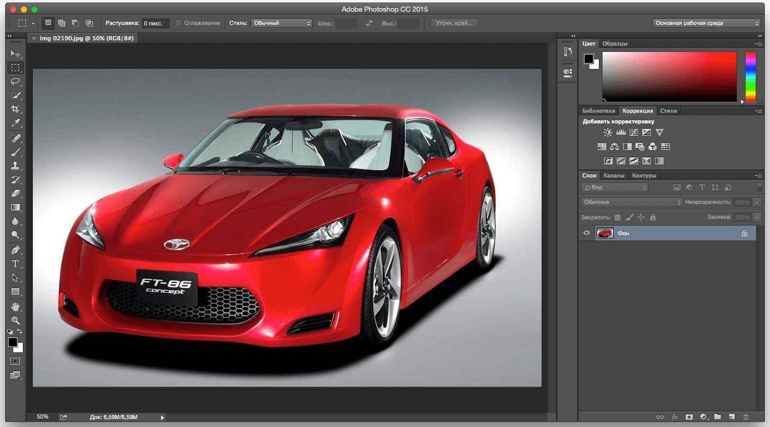This screenshot has height=427, width=770.
Task: Add a Brightness/Contrast adjustment
Action: (x=608, y=132)
